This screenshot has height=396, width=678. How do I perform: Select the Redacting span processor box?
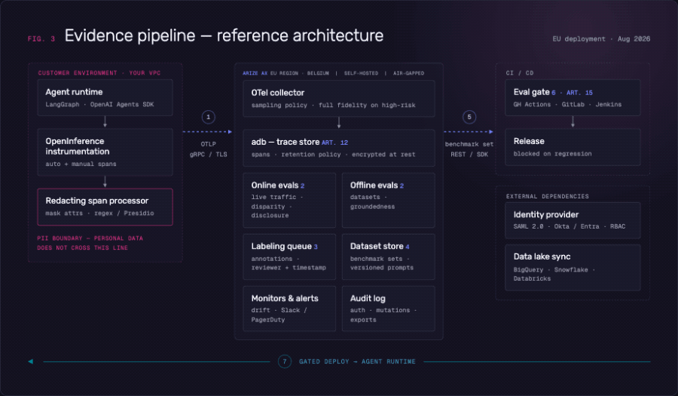pos(105,207)
